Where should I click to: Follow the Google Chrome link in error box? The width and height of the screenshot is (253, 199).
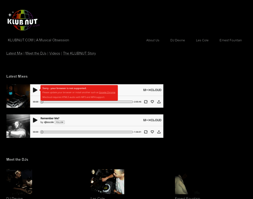point(107,93)
